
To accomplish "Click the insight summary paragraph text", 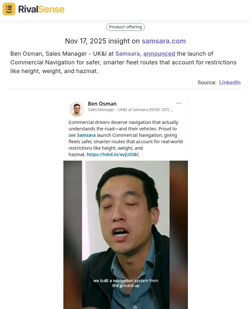I will click(x=123, y=62).
